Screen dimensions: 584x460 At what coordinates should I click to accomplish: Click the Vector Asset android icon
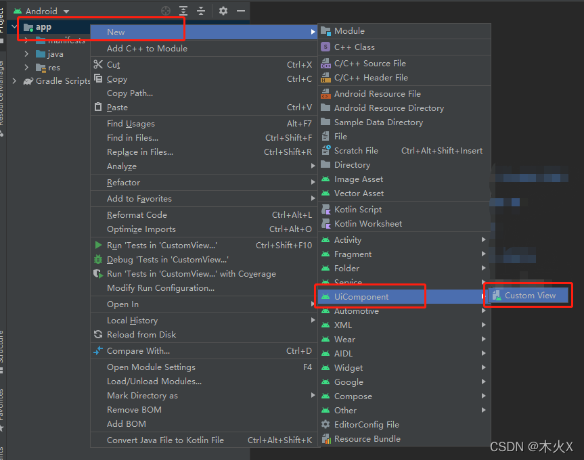point(325,193)
